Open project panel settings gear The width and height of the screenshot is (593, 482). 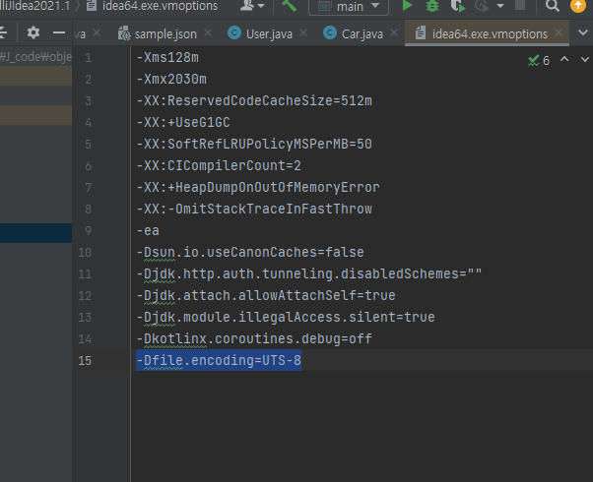[x=33, y=32]
